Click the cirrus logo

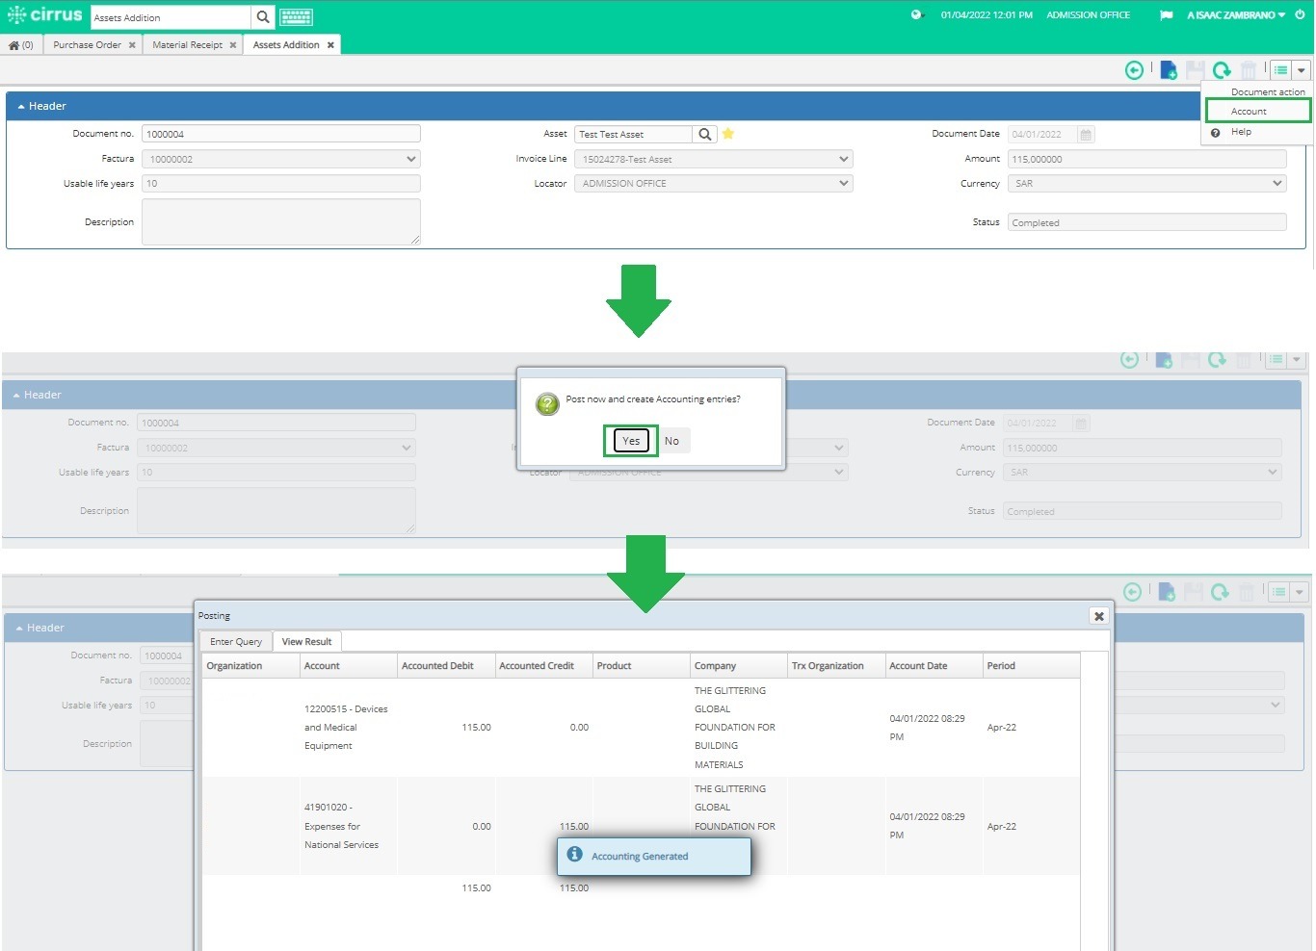(x=44, y=15)
